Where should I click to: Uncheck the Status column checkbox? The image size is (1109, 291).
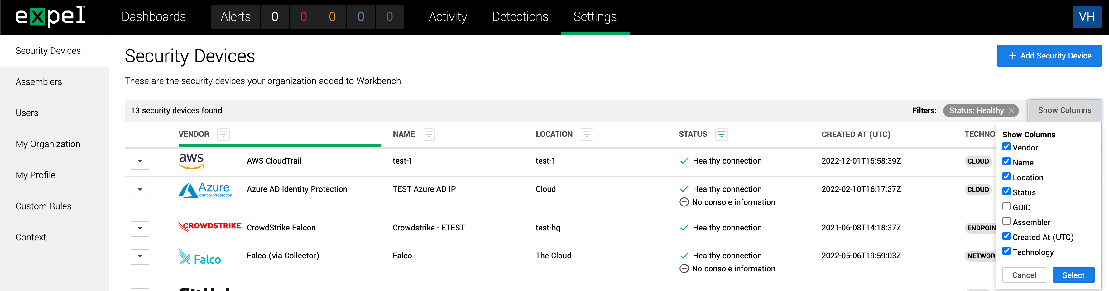coord(1006,192)
